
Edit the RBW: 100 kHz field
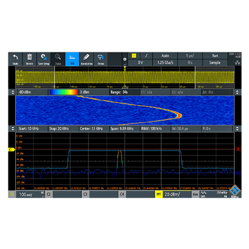click(x=155, y=128)
